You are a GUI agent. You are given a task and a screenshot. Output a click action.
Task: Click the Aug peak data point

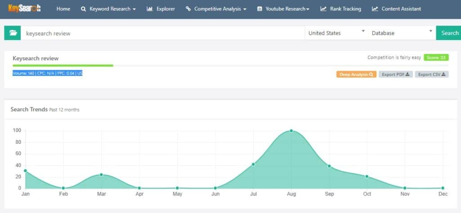pos(291,131)
